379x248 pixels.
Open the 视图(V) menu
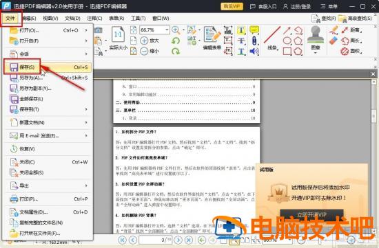point(50,19)
